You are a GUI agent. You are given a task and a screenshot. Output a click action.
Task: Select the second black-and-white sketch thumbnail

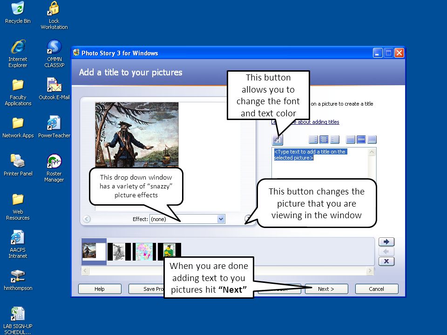(119, 252)
